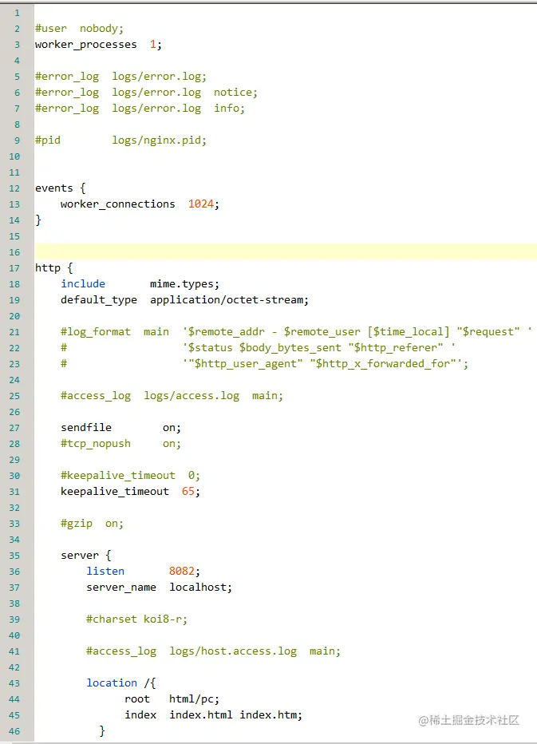This screenshot has width=537, height=744.
Task: Click the 'http {' block opener
Action: coord(53,268)
